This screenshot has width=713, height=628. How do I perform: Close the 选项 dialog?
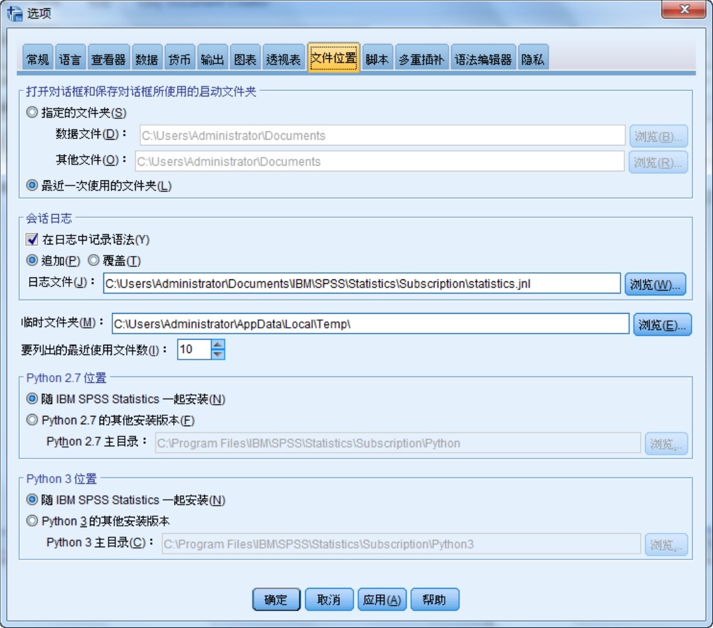[685, 9]
